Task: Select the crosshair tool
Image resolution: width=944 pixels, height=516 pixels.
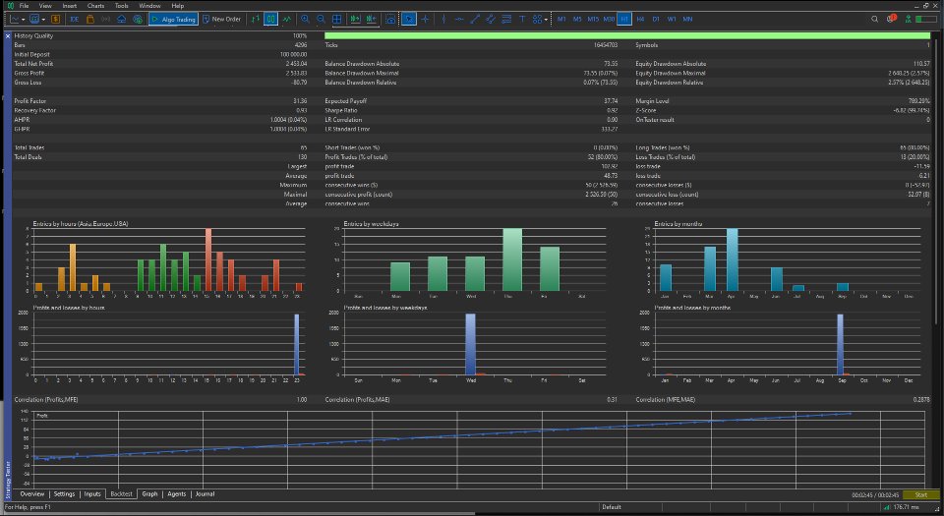Action: click(425, 20)
